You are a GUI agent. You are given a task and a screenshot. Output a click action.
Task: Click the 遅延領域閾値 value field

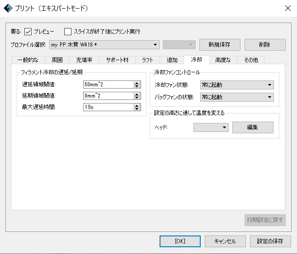point(108,85)
